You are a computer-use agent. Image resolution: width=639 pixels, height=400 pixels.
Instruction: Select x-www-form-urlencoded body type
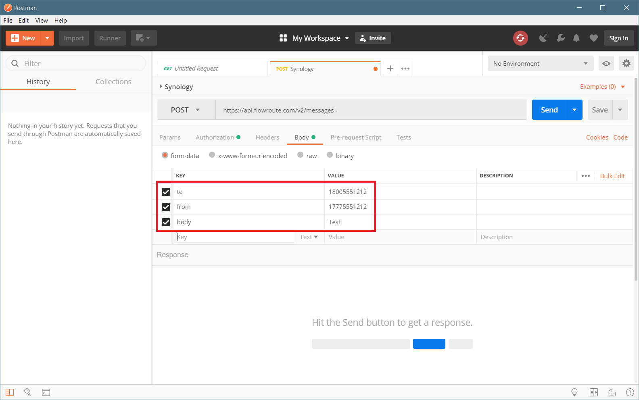coord(212,155)
